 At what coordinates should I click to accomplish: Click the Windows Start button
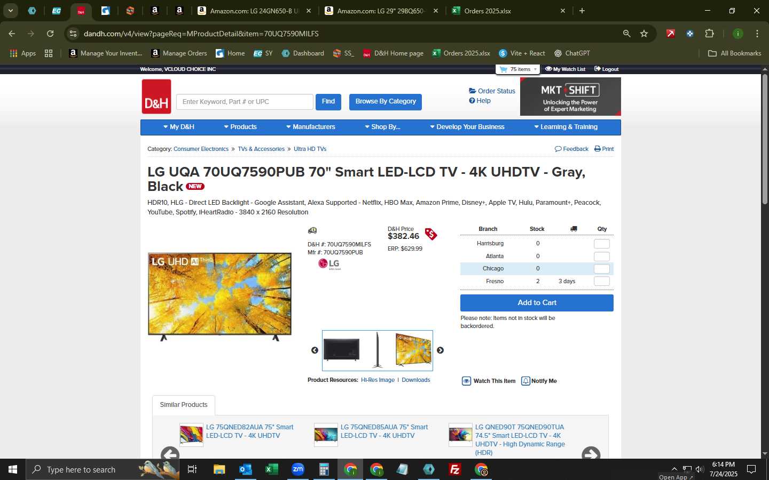tap(13, 469)
